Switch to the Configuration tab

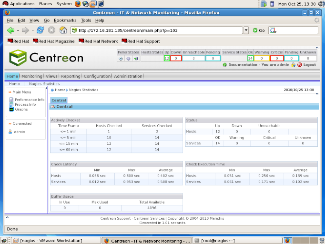97,76
